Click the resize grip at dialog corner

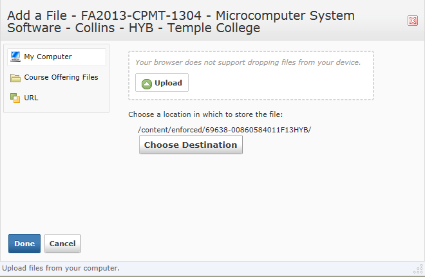[x=417, y=269]
